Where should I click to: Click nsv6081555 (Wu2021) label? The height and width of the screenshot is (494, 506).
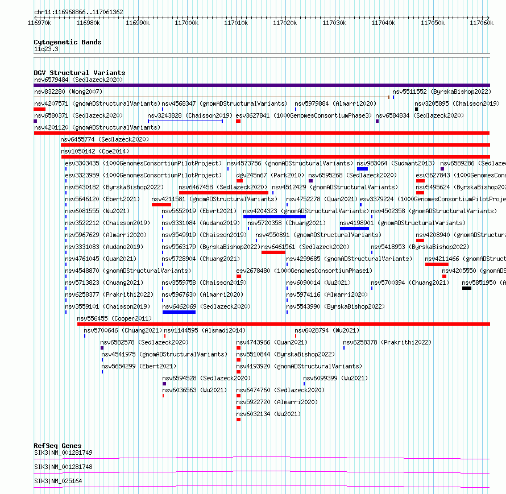point(97,211)
